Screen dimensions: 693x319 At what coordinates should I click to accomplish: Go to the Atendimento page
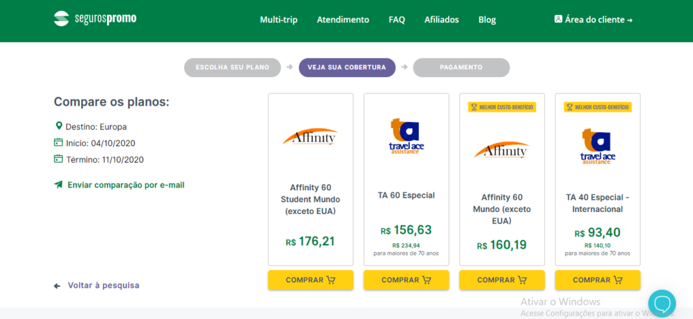343,20
